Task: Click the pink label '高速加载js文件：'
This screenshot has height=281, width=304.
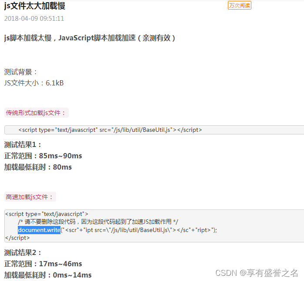Action: point(30,197)
